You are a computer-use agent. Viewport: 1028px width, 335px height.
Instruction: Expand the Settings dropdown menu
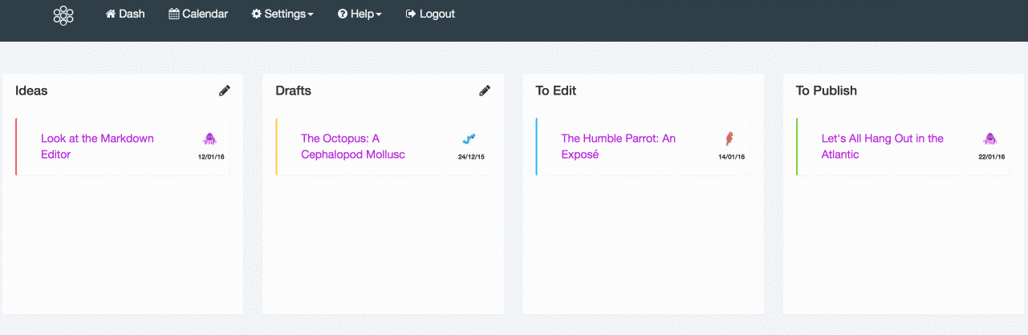(x=282, y=14)
